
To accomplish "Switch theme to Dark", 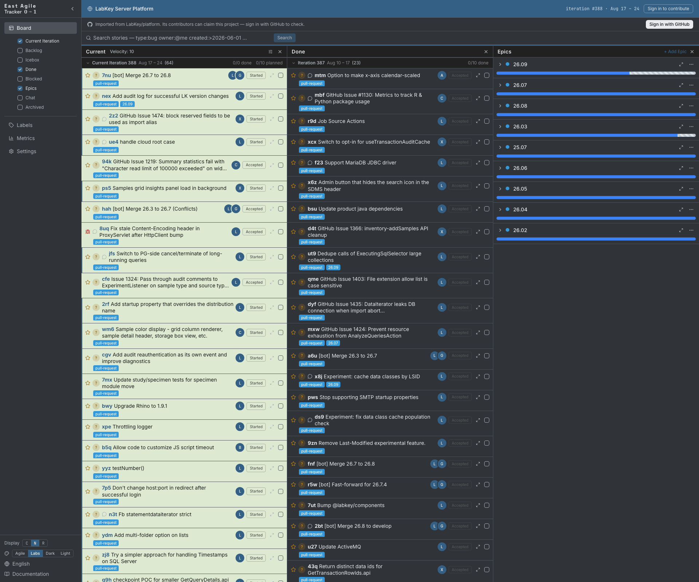I will (x=50, y=553).
